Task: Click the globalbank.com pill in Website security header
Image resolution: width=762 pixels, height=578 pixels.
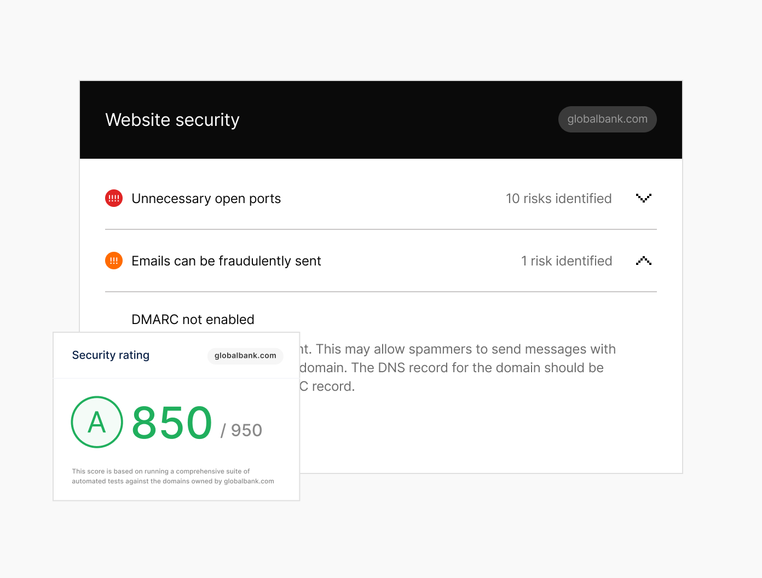Action: click(x=607, y=119)
